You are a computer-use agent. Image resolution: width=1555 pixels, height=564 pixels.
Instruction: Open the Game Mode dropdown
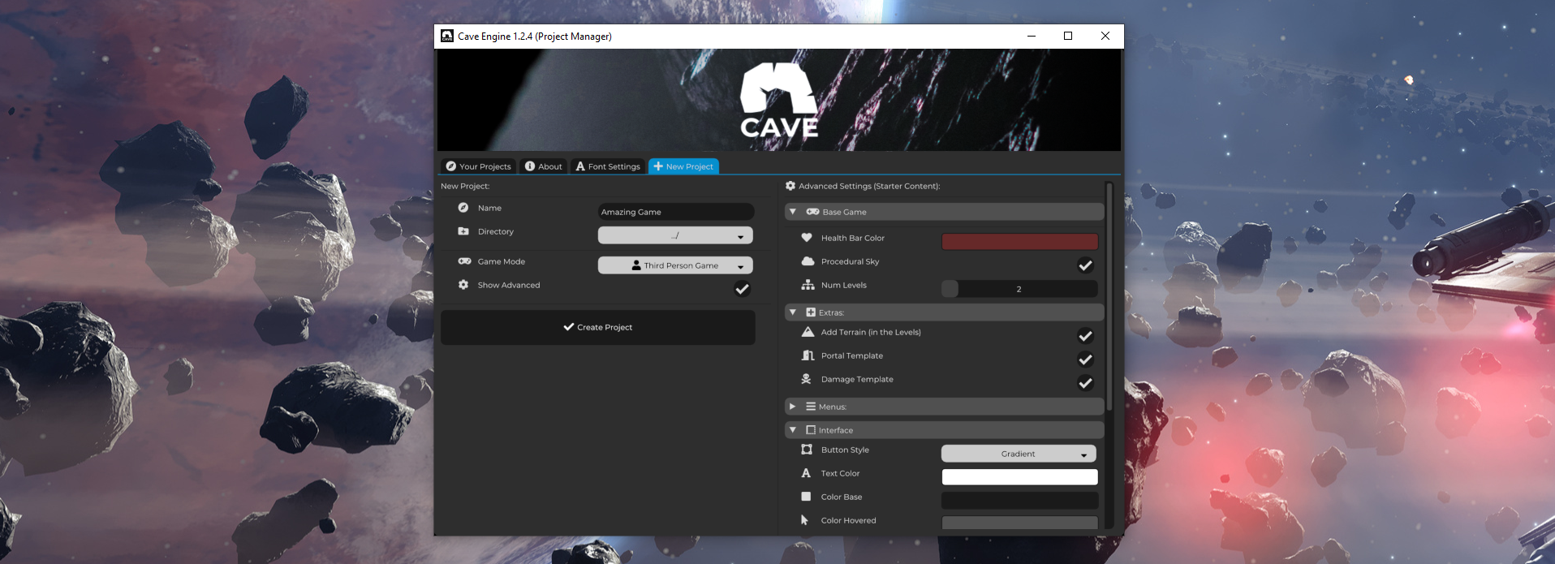(675, 265)
